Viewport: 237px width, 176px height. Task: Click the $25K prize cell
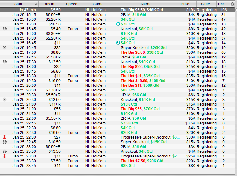pos(191,156)
